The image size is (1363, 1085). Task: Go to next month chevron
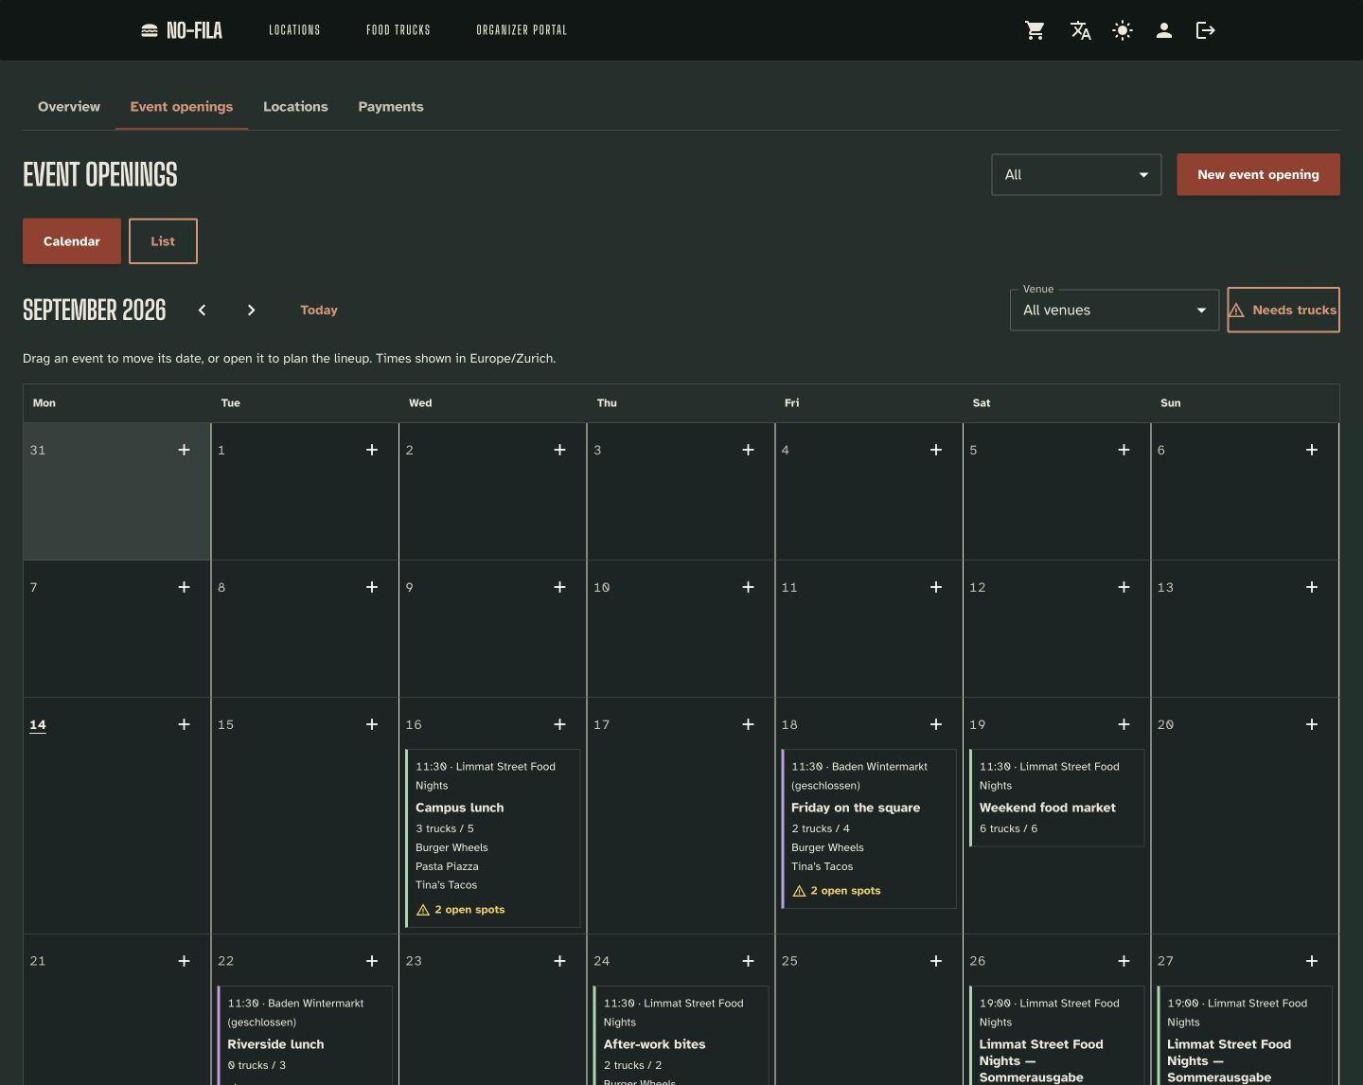(x=251, y=310)
